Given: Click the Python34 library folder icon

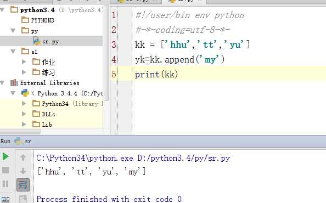Looking at the screenshot, I should coord(36,103).
